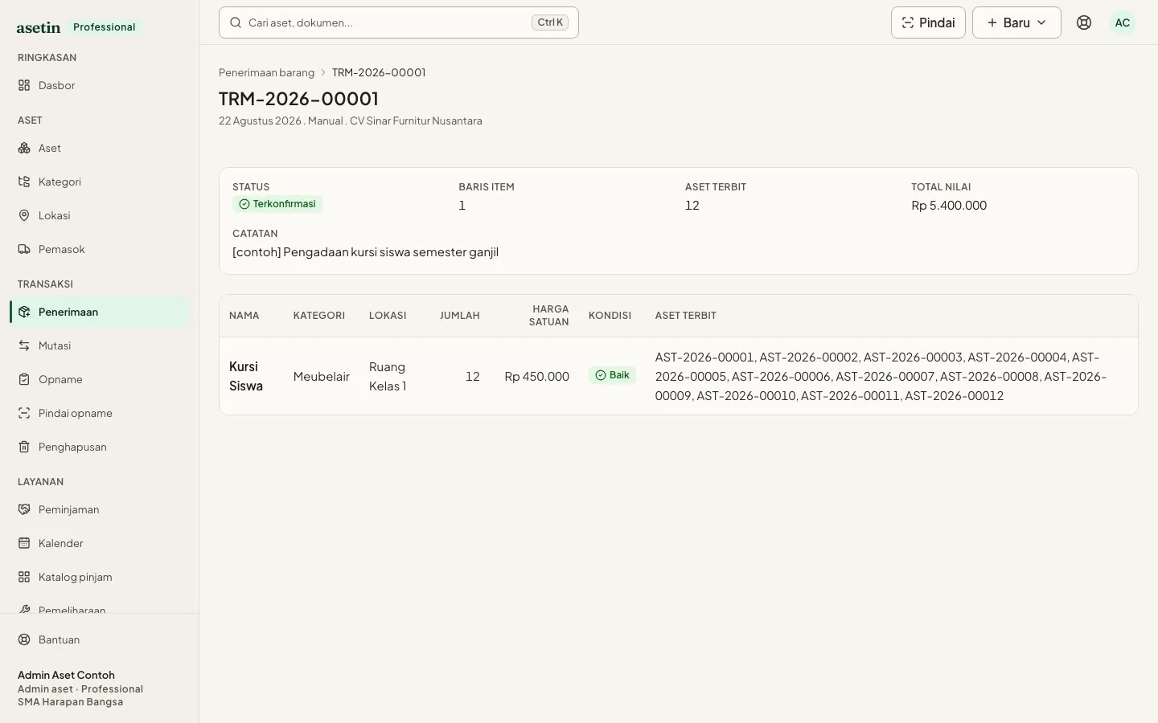The height and width of the screenshot is (723, 1158).
Task: Click the TRM-2026-00001 page heading
Action: [298, 99]
